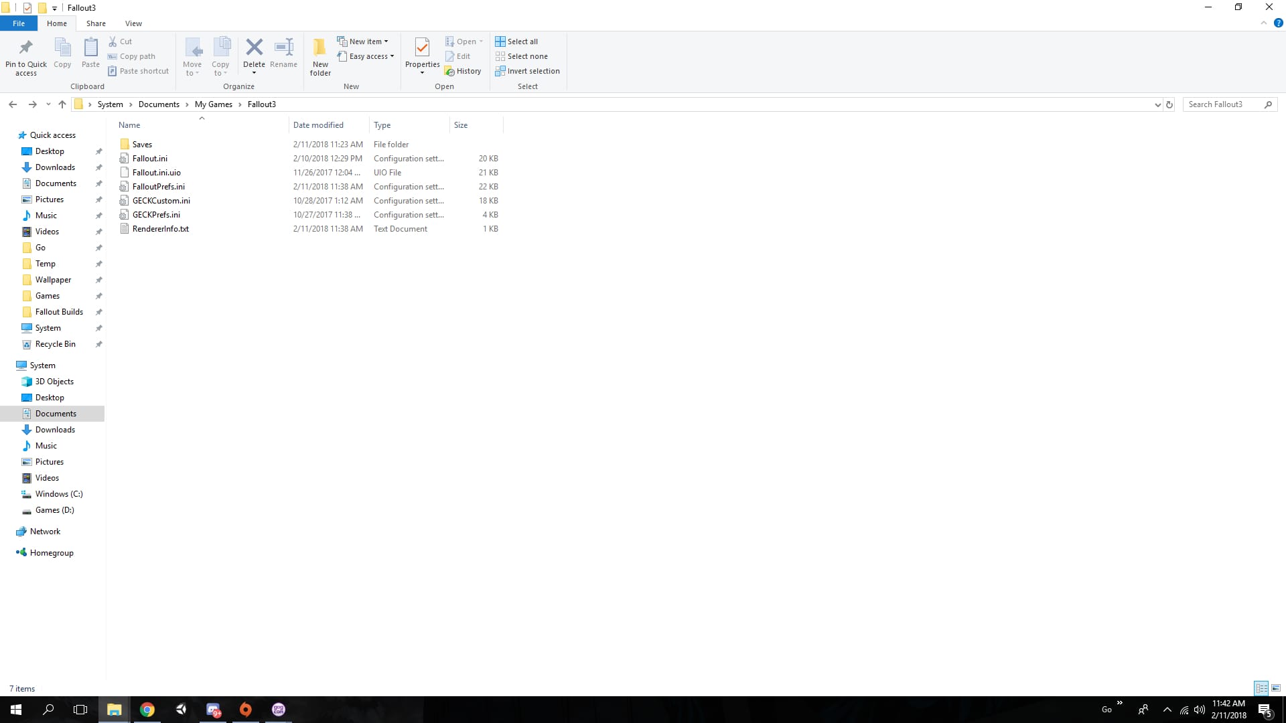
Task: Switch to Details view icon in status bar
Action: click(1261, 688)
